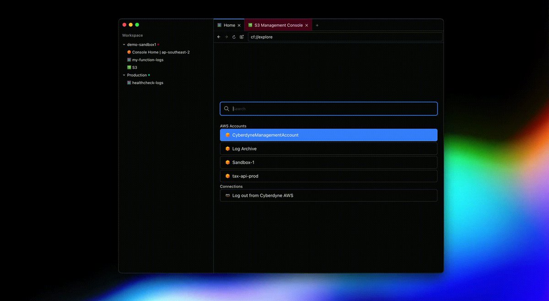Viewport: 549px width, 301px height.
Task: Collapse the Production workspace group
Action: [124, 75]
